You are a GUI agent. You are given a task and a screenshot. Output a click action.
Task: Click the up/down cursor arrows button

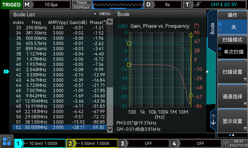pyautogui.click(x=213, y=119)
